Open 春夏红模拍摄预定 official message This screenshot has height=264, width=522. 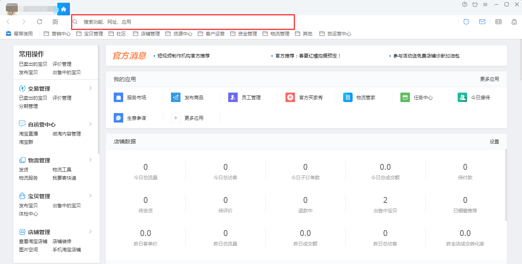coord(308,56)
